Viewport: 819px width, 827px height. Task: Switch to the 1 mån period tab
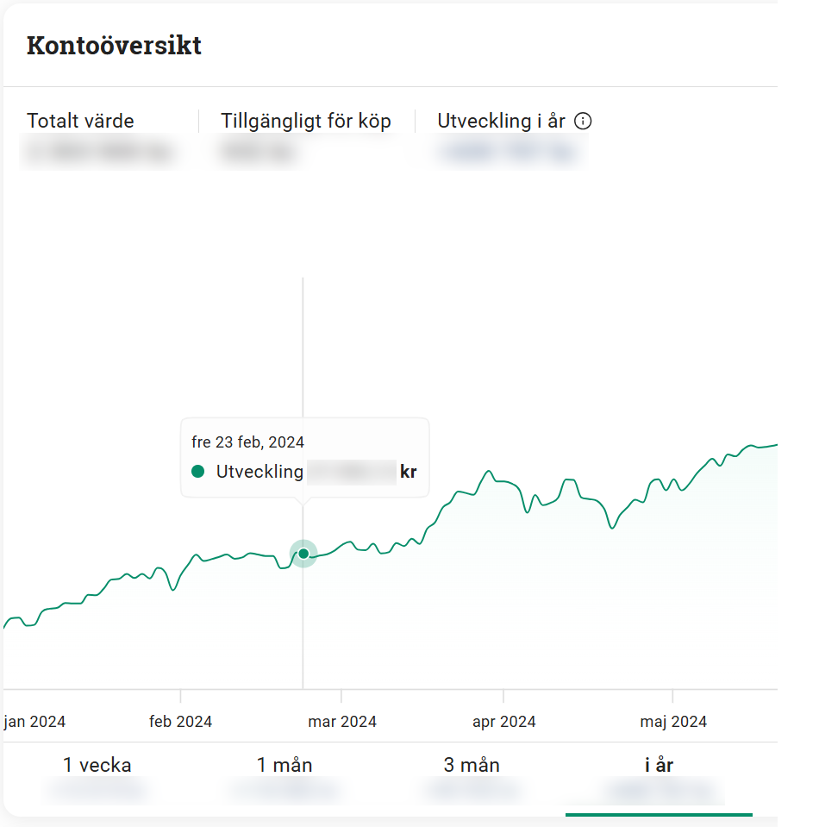284,766
